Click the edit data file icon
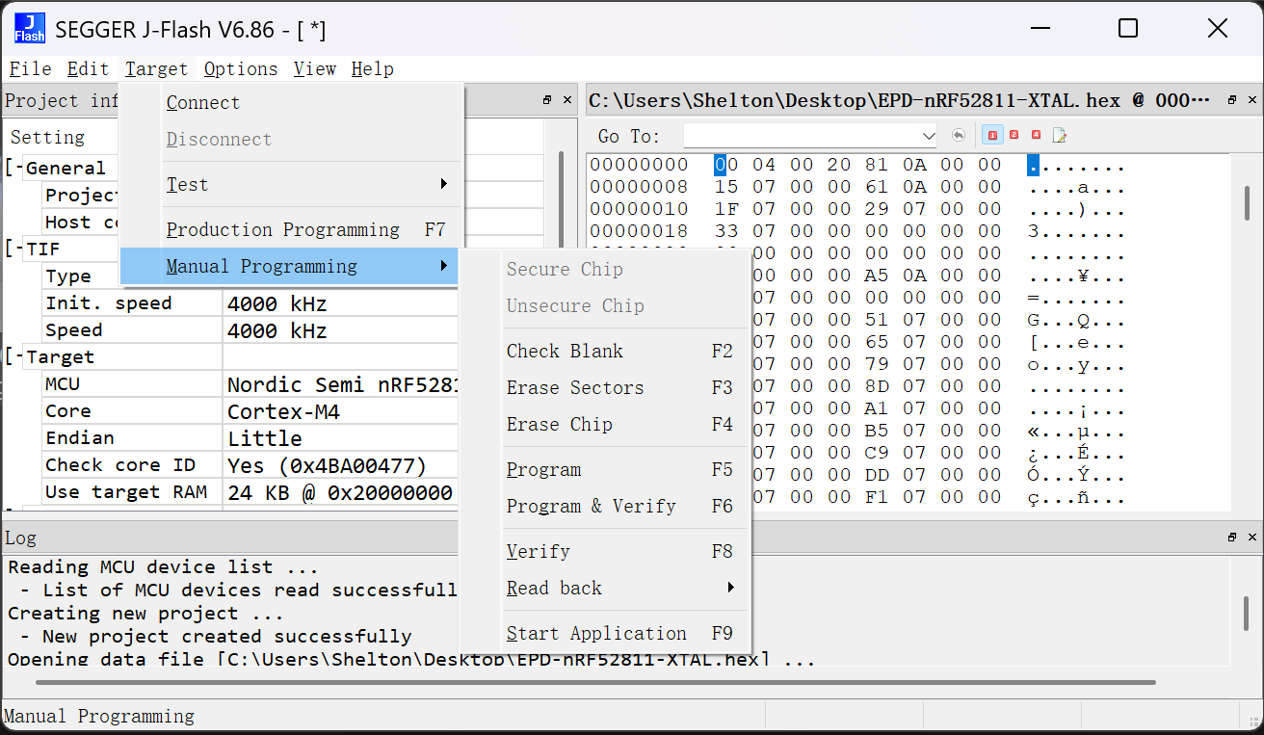Screen dimensions: 1264x735 point(1059,136)
